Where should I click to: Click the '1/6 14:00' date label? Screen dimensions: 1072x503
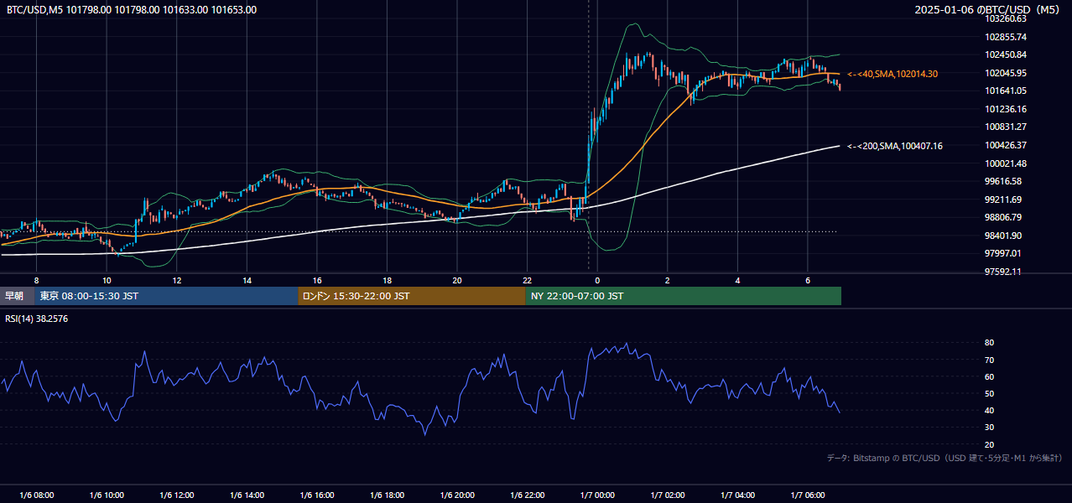(247, 495)
